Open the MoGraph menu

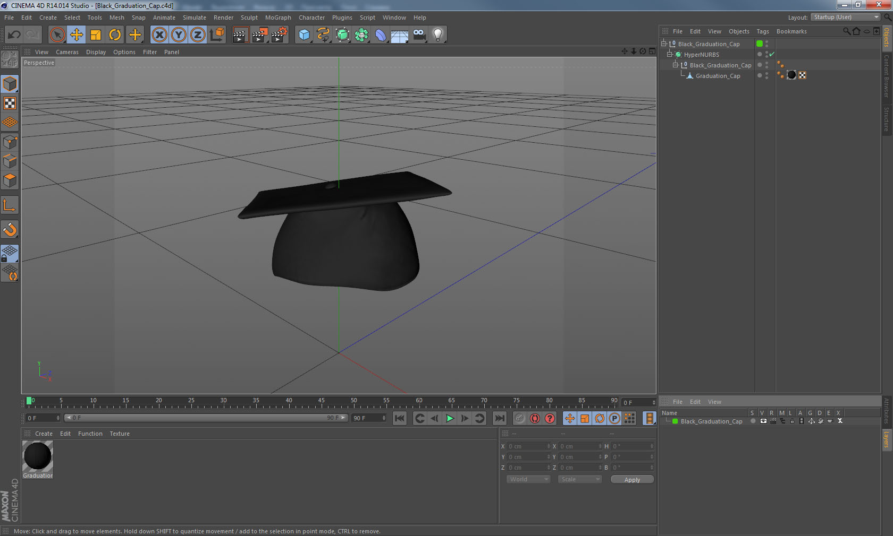(278, 18)
